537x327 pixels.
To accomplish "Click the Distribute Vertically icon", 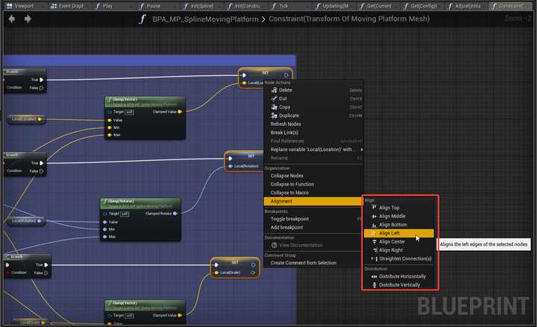I will pos(374,285).
